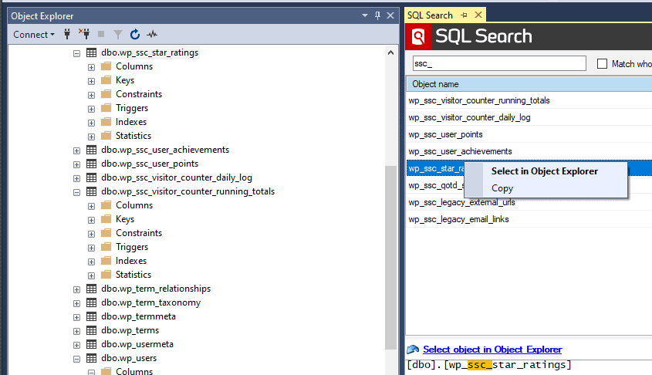Select wp_ssc_legacy_external_urls search result
Viewport: 652px width, 375px height.
(461, 202)
